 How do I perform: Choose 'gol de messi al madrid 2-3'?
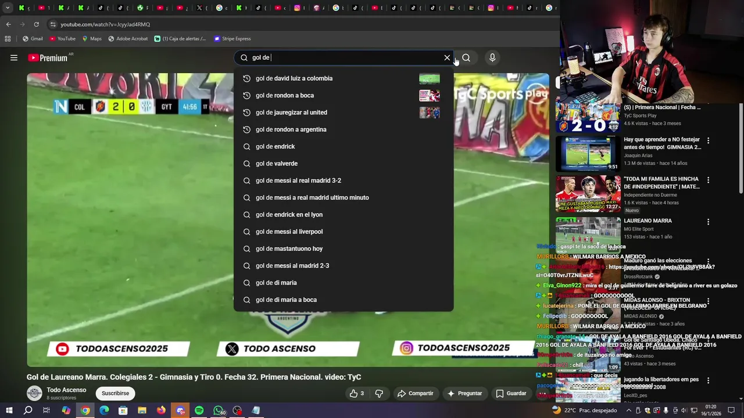pyautogui.click(x=343, y=265)
